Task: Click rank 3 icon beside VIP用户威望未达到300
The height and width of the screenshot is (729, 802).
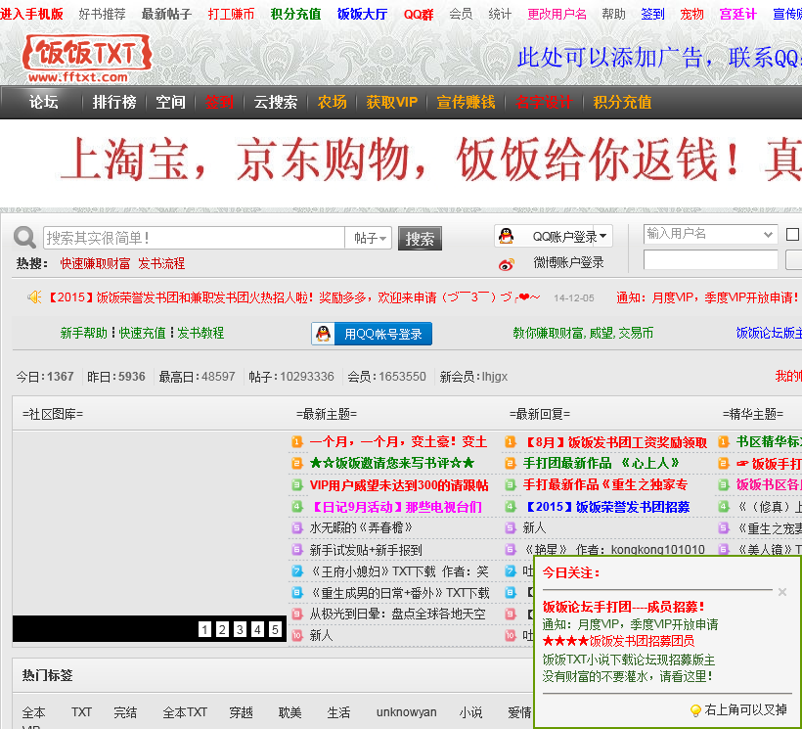Action: click(x=297, y=484)
